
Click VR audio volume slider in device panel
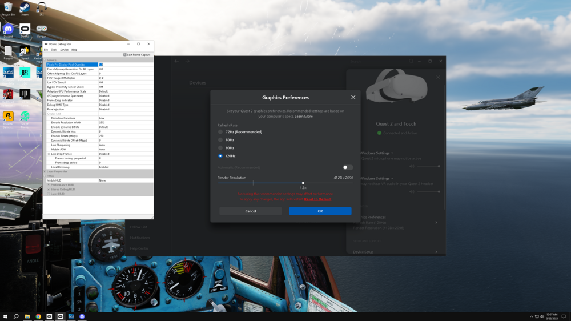click(x=429, y=192)
